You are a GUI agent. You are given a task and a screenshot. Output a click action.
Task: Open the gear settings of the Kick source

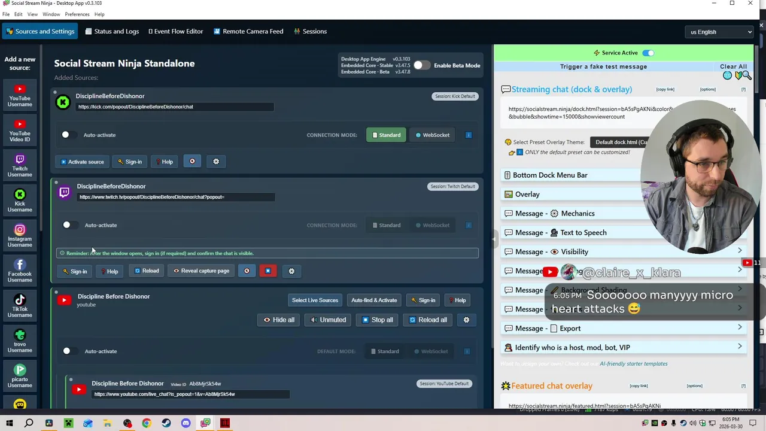click(216, 161)
